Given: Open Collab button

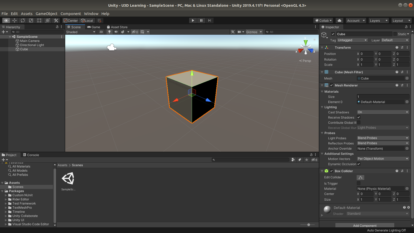Looking at the screenshot, I should pos(323,20).
